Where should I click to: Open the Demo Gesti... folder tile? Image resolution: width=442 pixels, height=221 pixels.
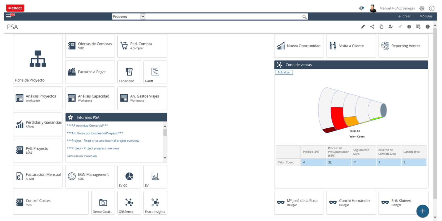(x=103, y=203)
